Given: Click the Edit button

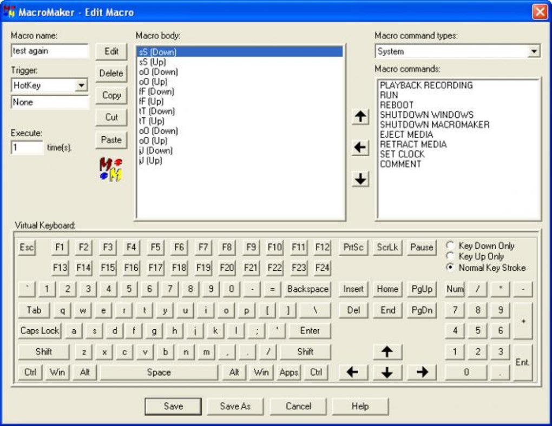Looking at the screenshot, I should point(111,51).
